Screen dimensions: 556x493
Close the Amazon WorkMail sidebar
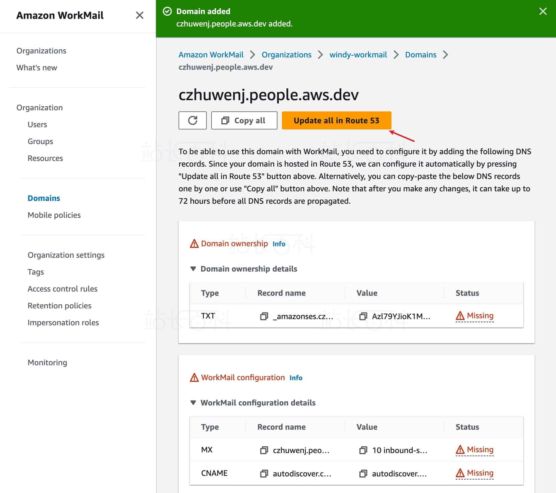pos(139,15)
